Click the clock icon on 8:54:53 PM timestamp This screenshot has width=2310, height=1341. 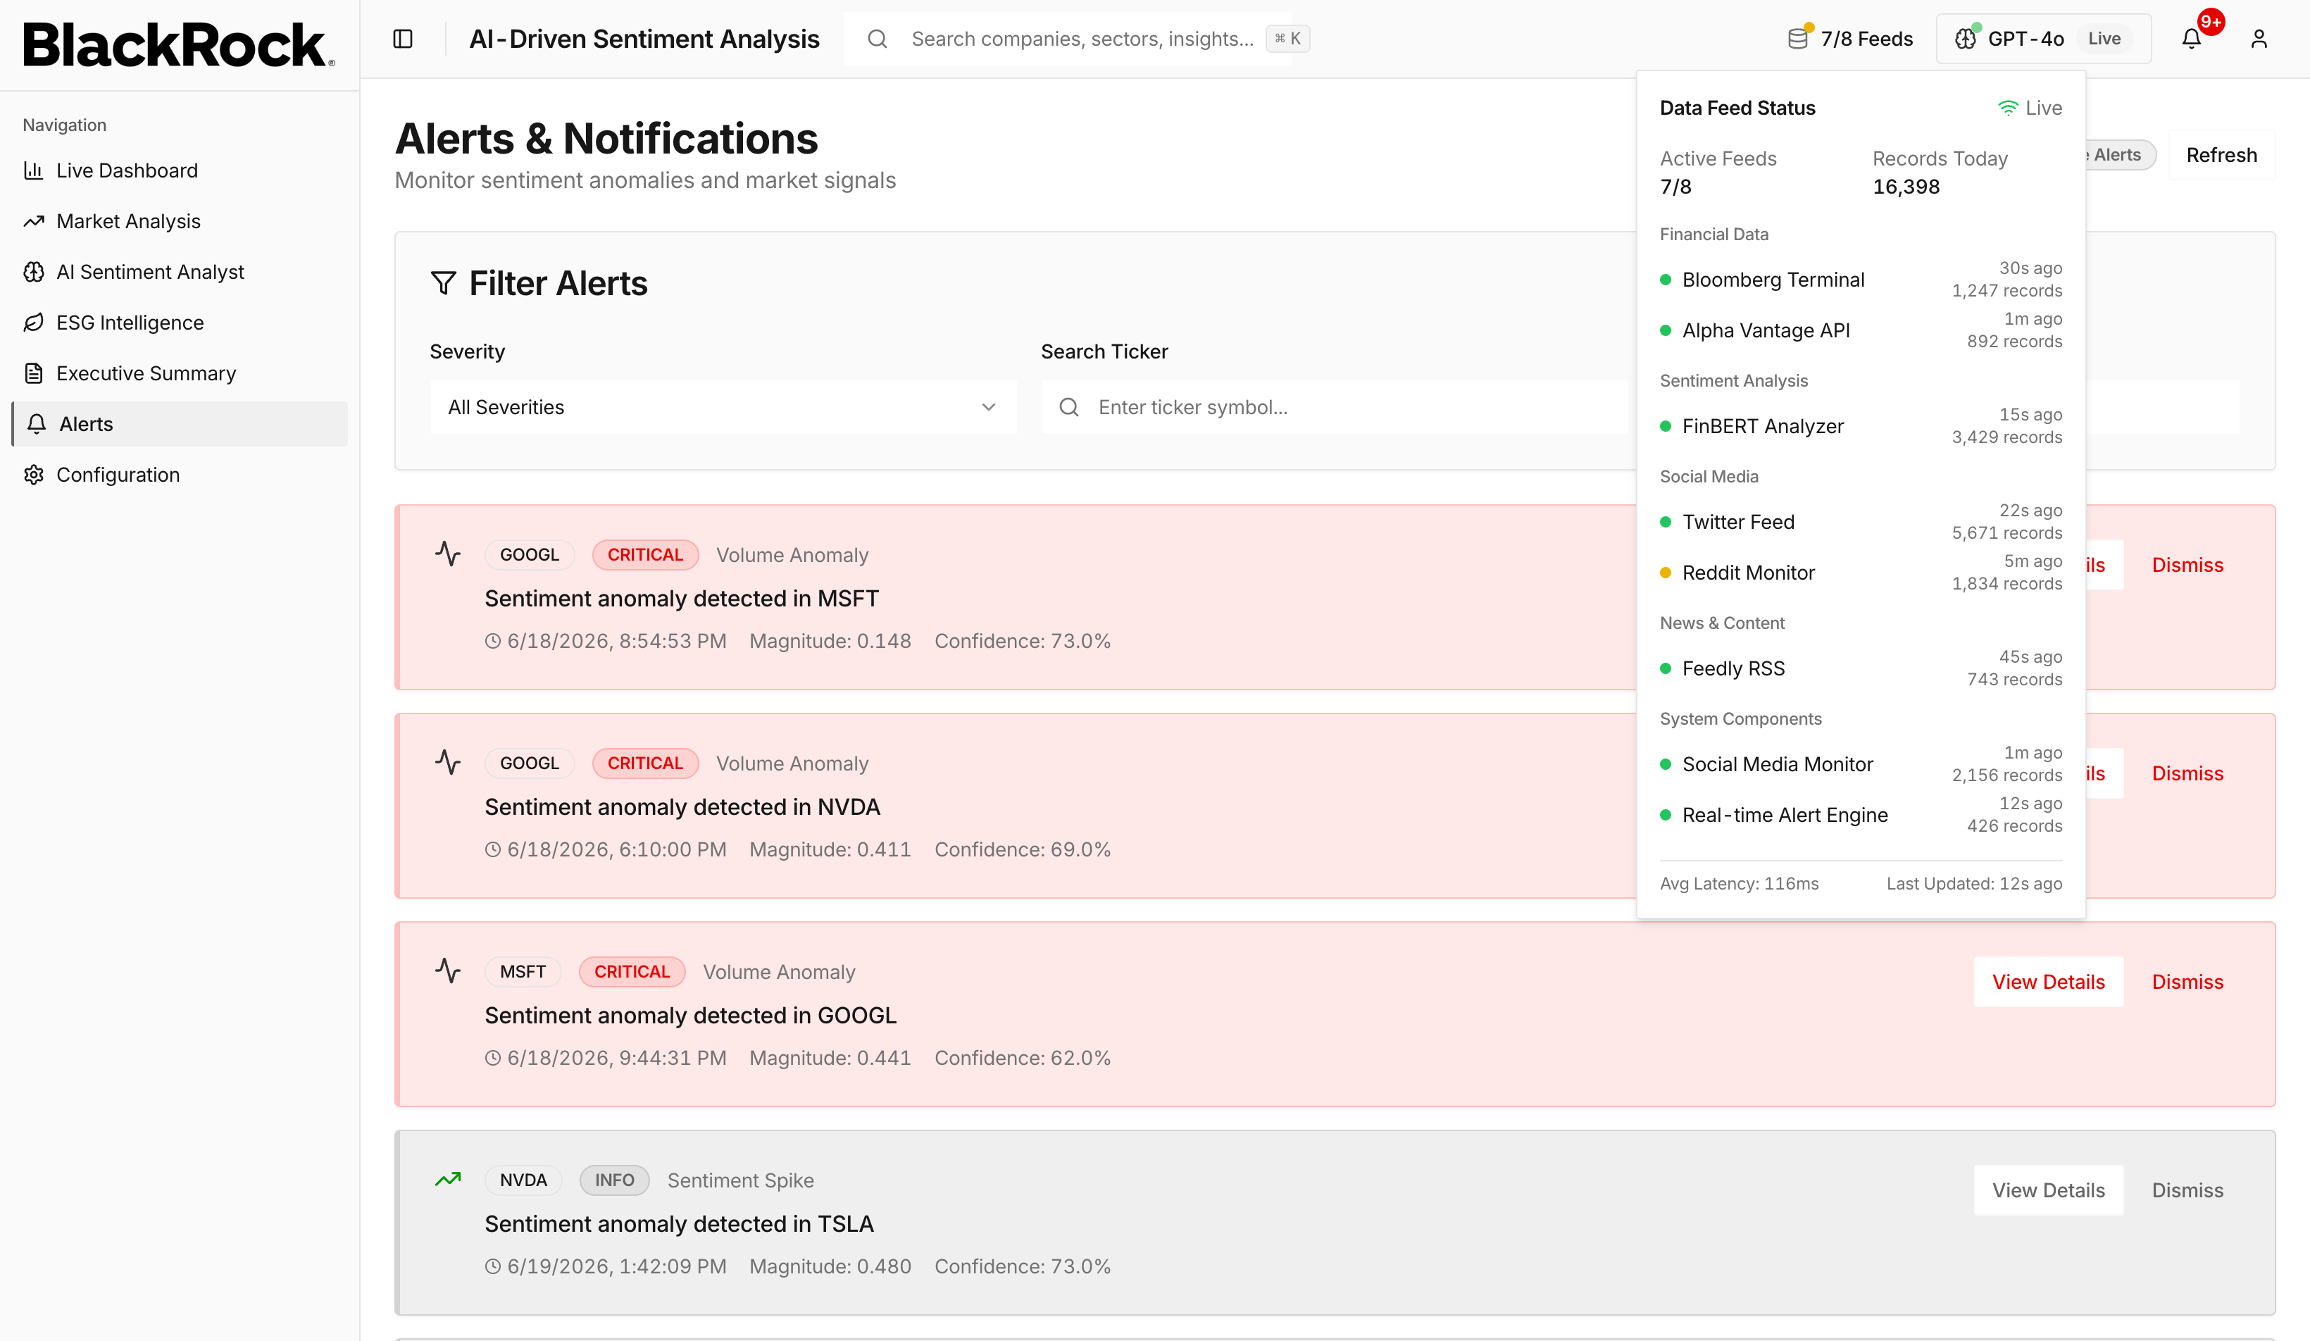point(493,642)
